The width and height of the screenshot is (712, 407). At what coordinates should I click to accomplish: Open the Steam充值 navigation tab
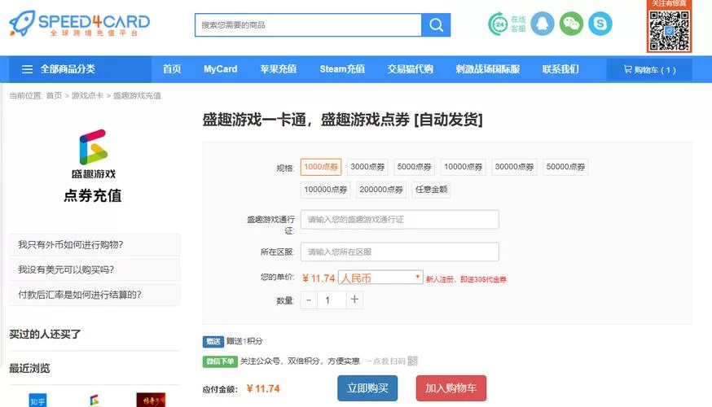pos(342,69)
